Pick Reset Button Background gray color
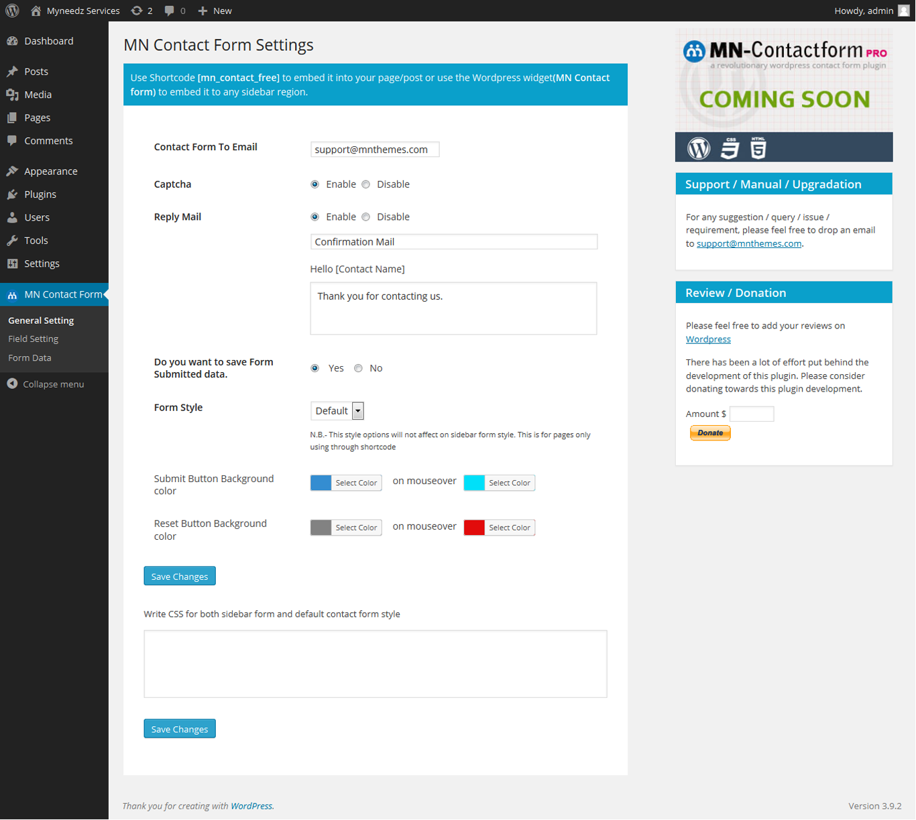 point(346,528)
